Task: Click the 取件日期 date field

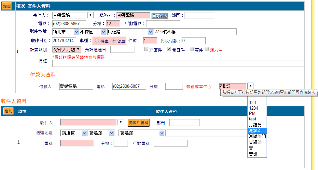Action: (64, 41)
